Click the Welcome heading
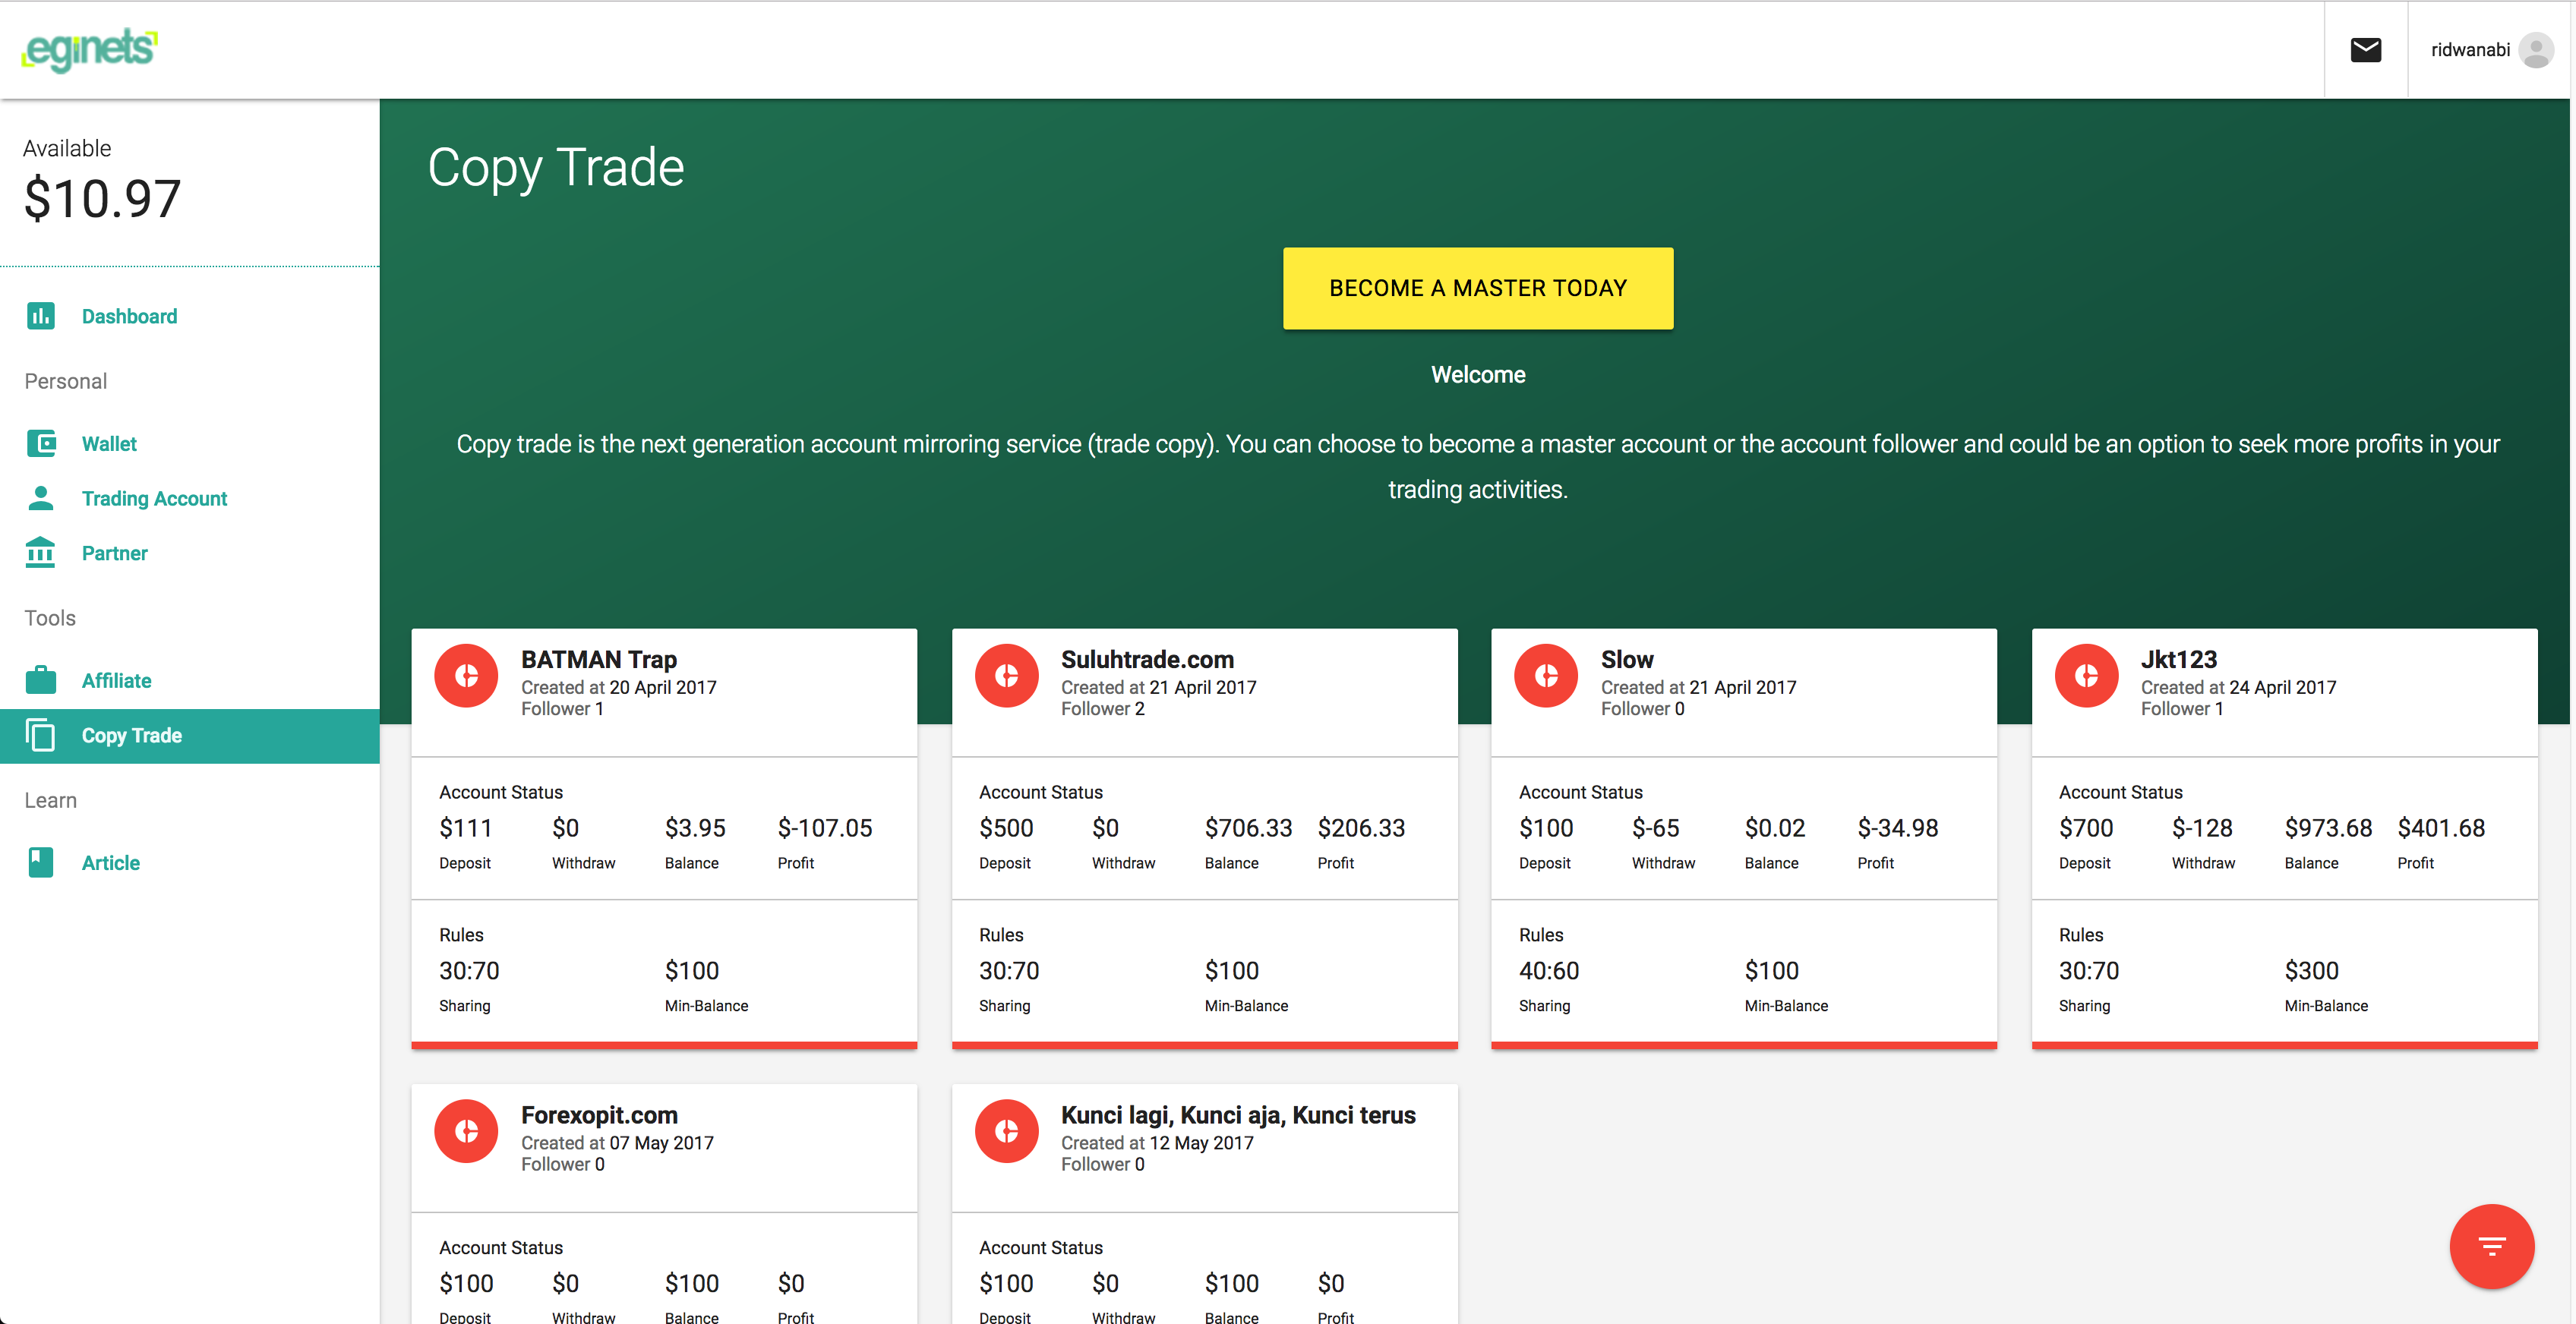 (x=1478, y=375)
